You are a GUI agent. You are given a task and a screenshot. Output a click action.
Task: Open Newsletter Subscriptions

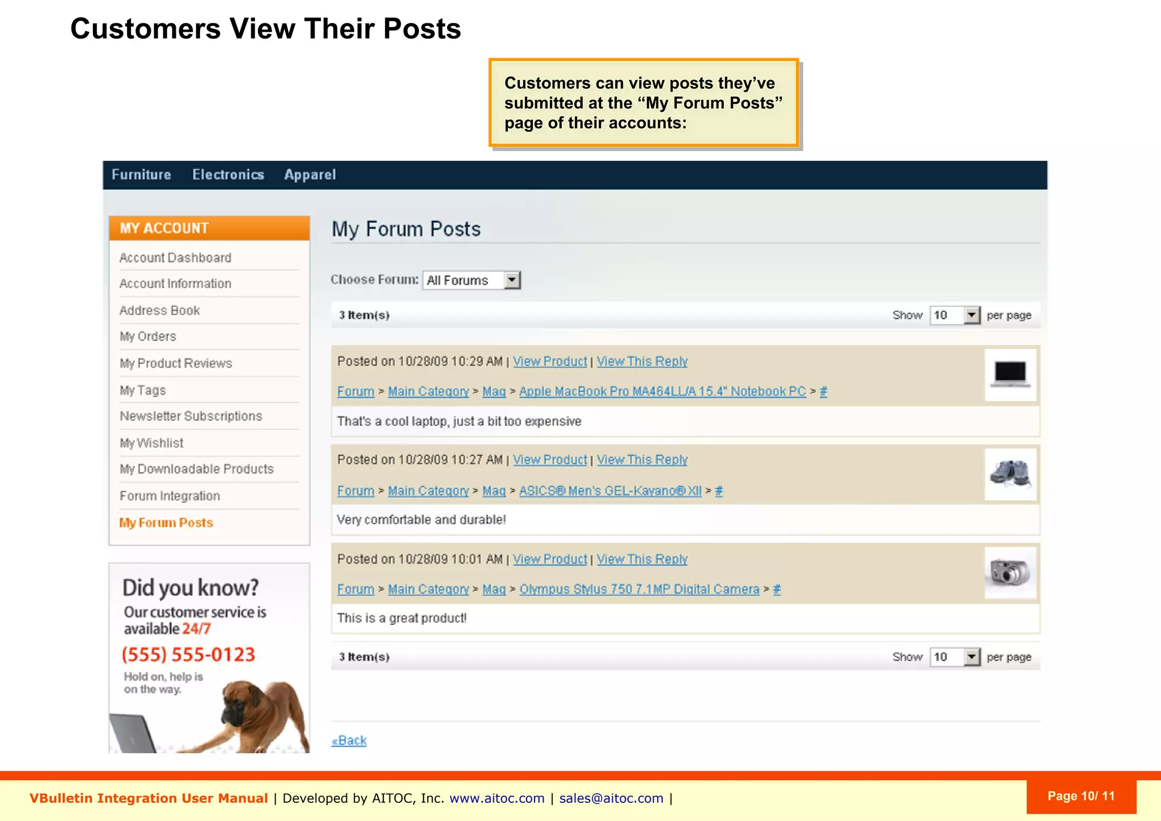point(190,416)
